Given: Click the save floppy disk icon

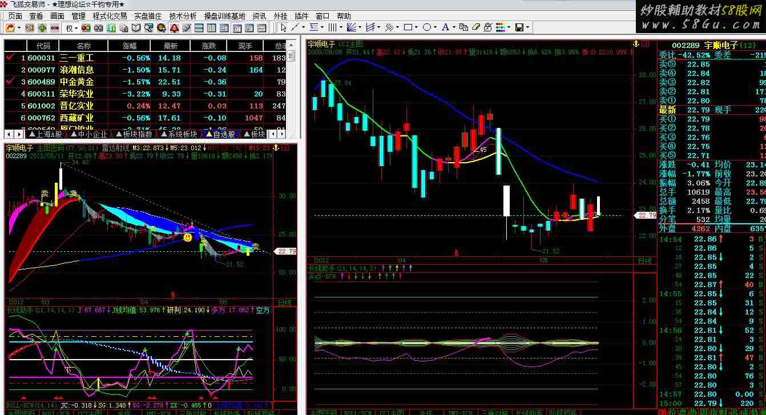Looking at the screenshot, I should coord(519,27).
